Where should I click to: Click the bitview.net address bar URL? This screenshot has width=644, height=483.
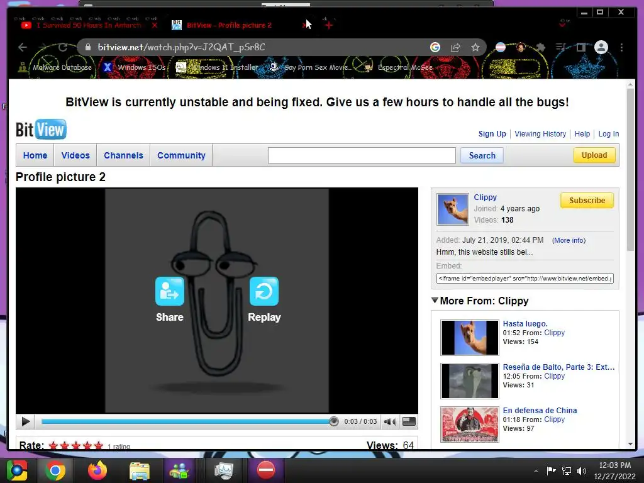[181, 47]
